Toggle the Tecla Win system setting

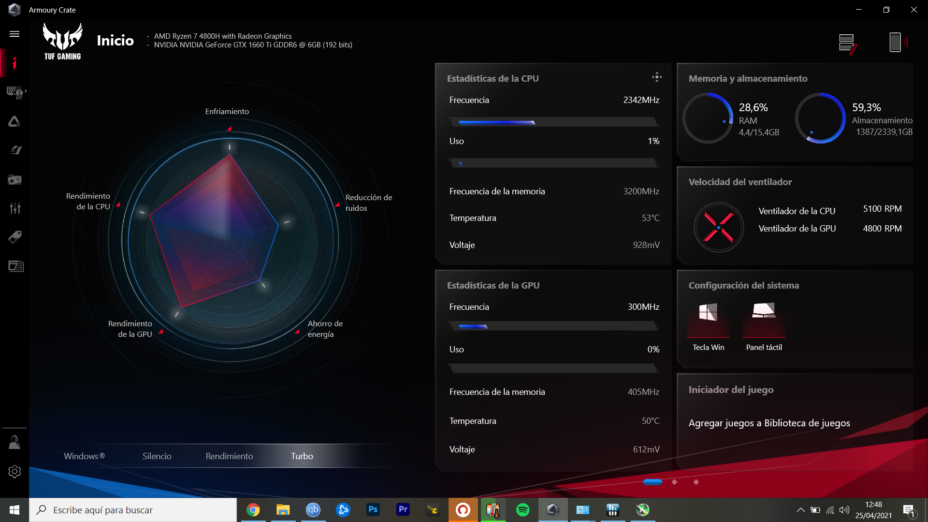click(x=708, y=326)
